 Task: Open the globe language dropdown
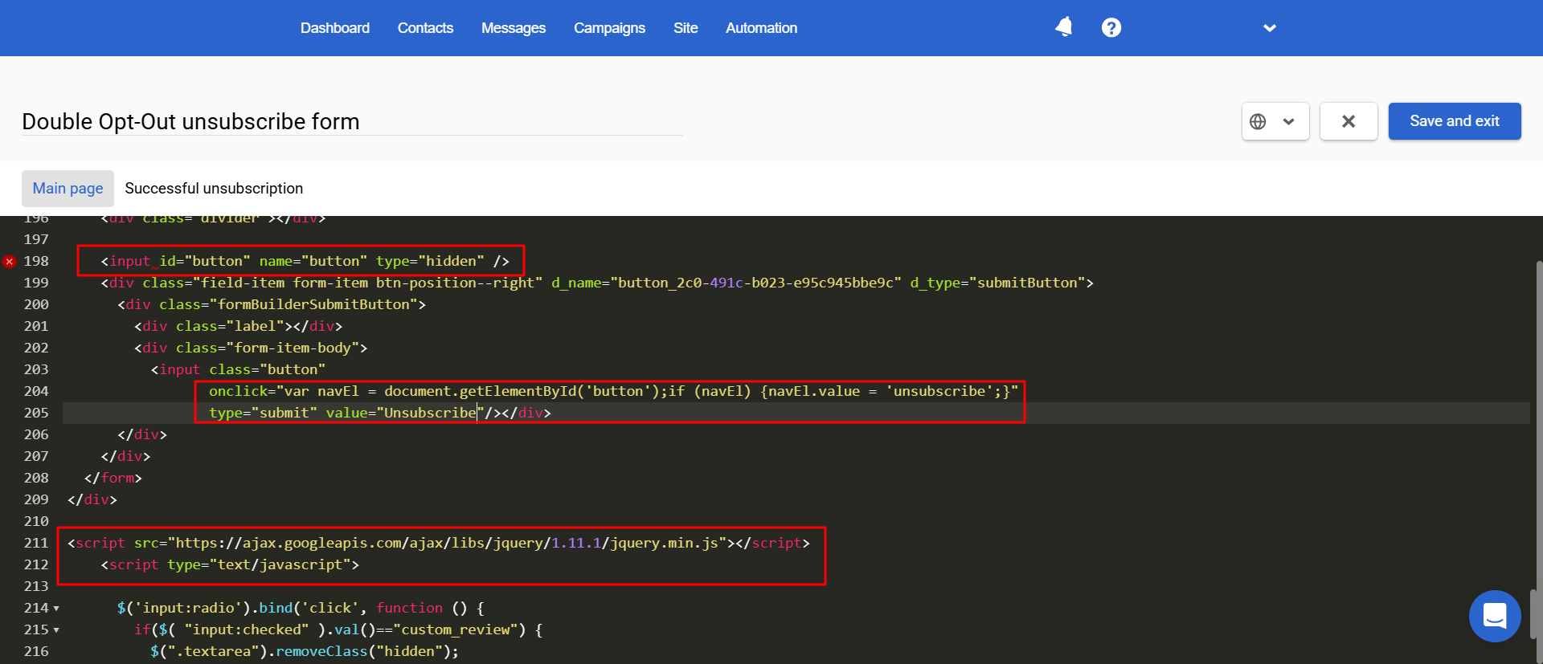coord(1275,121)
